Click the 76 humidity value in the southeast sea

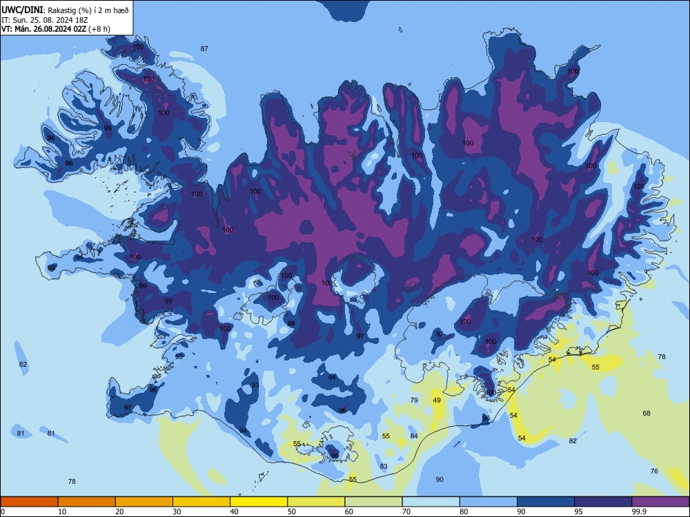click(x=654, y=472)
